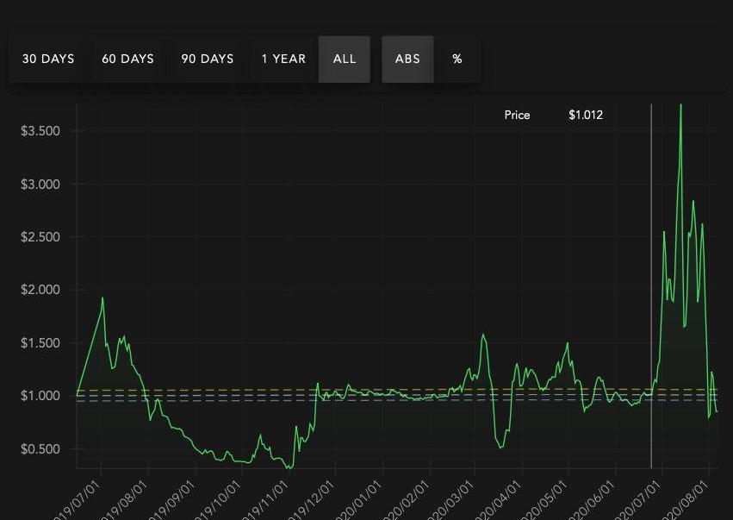733x520 pixels.
Task: Click the highest green price peak
Action: pyautogui.click(x=680, y=106)
